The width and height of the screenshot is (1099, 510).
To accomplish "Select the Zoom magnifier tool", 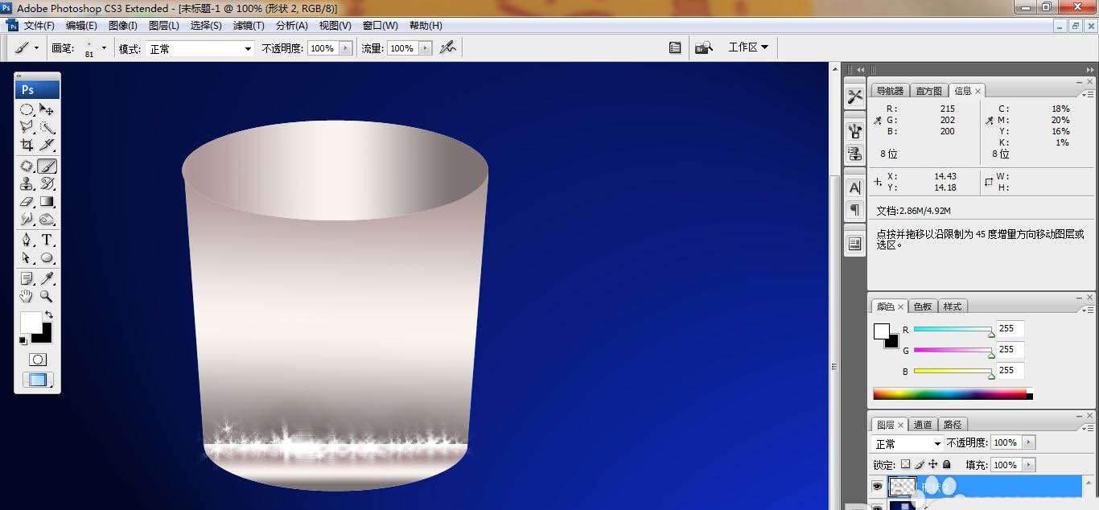I will click(x=47, y=296).
